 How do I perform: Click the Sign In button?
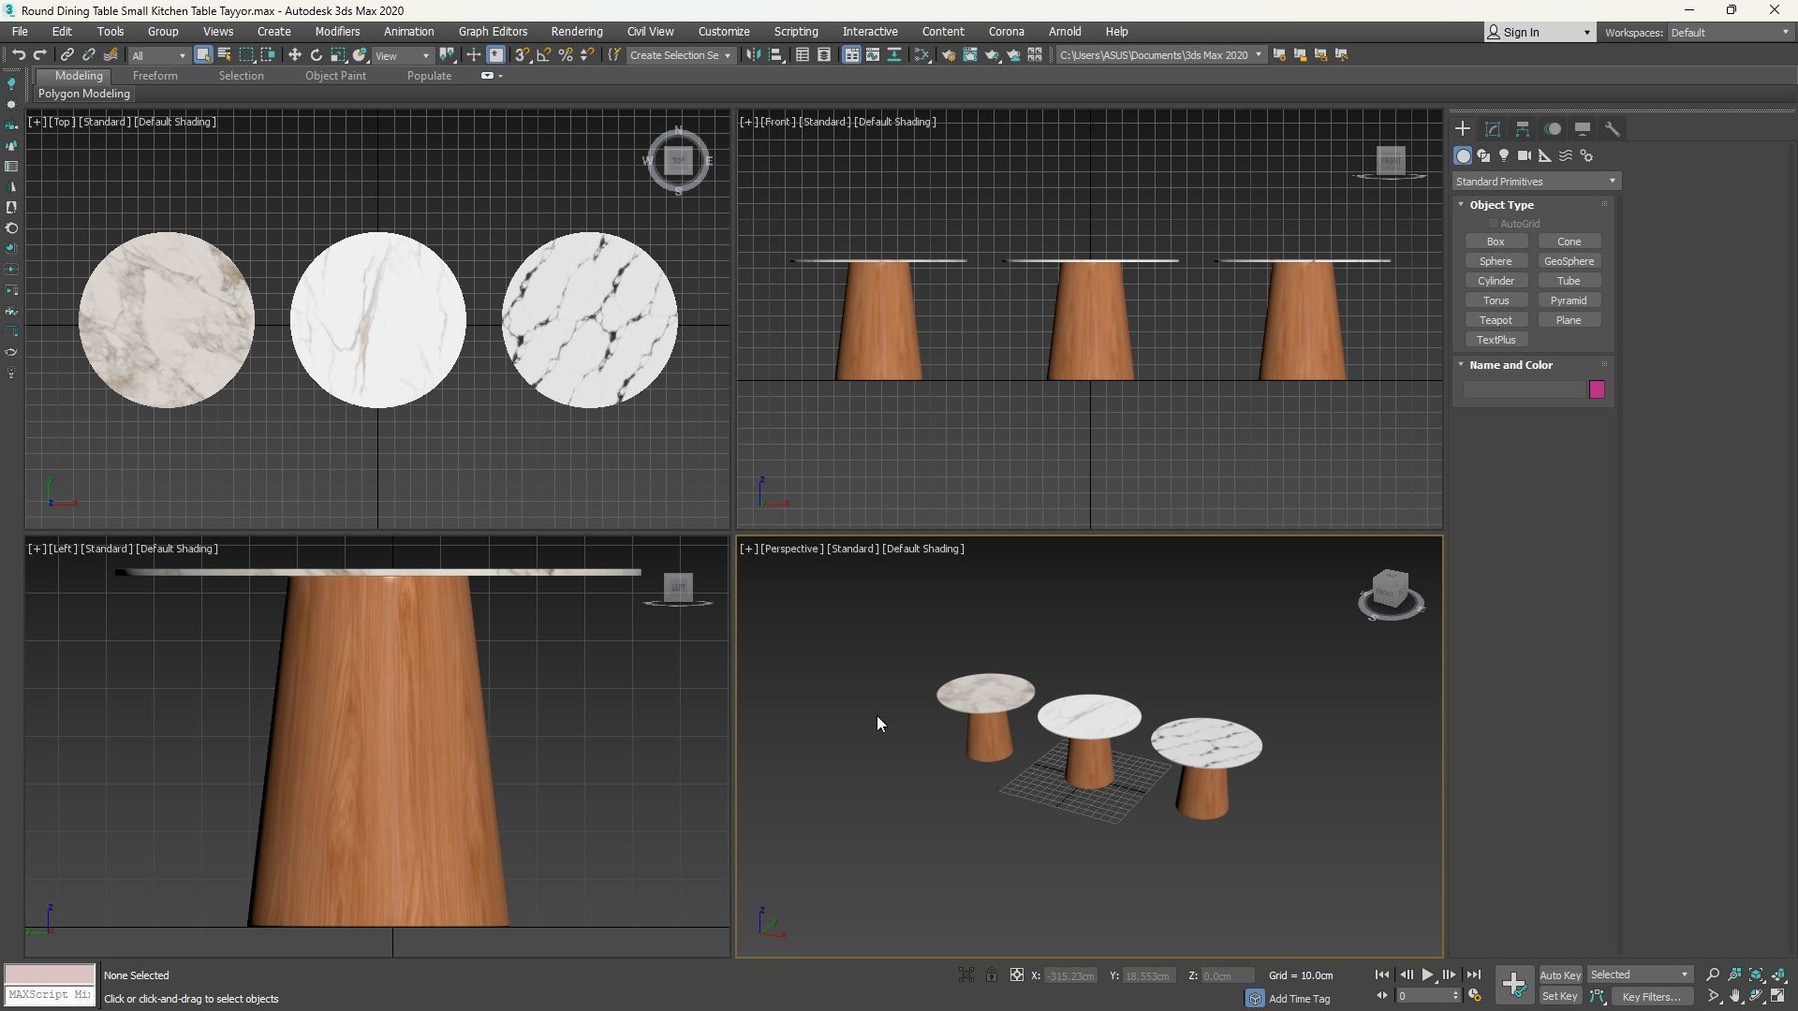[x=1539, y=33]
